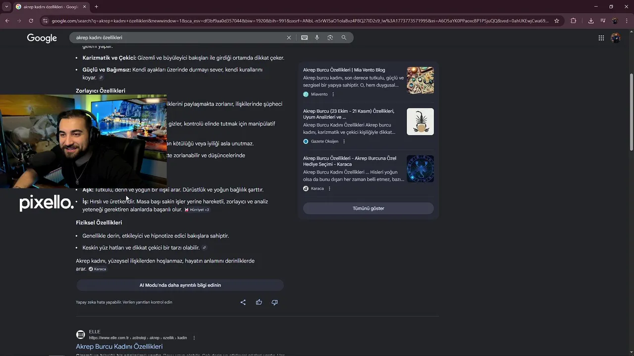This screenshot has width=634, height=356.
Task: Open the Google apps grid
Action: tap(601, 38)
